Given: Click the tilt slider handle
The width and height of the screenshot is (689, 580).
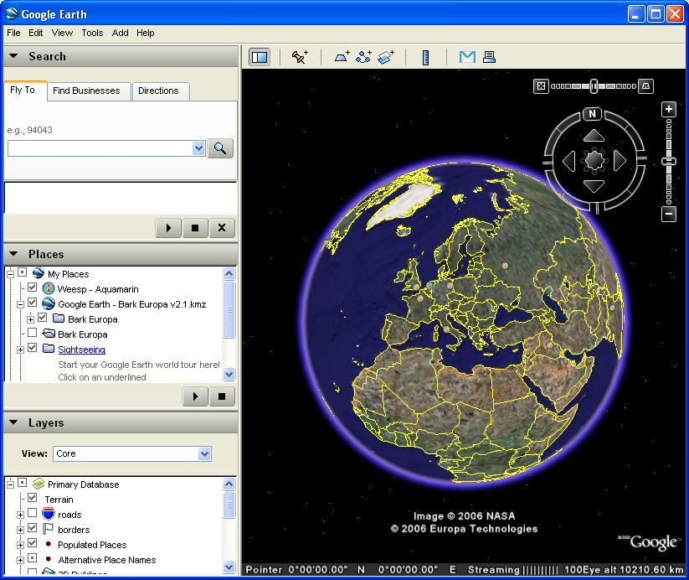Looking at the screenshot, I should point(594,85).
